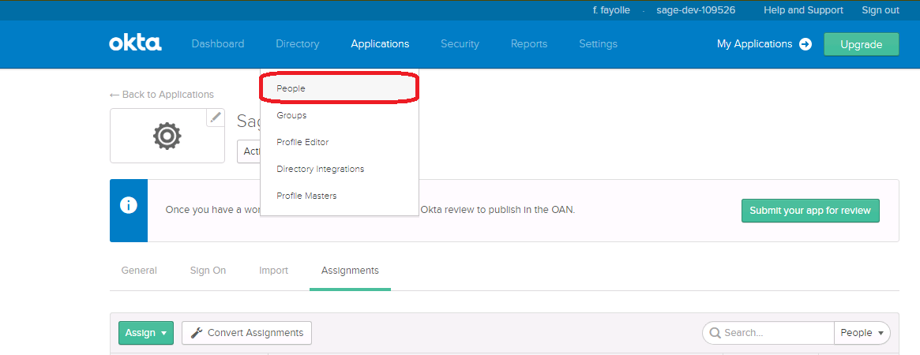Switch to the Import tab

point(273,271)
